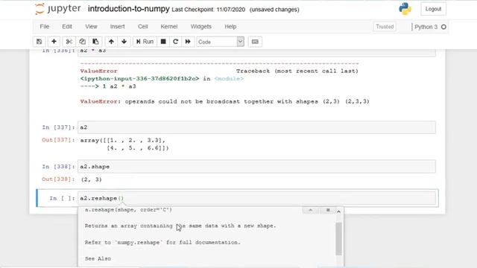Click the In [338] prompt label
This screenshot has width=477, height=268.
pyautogui.click(x=58, y=167)
